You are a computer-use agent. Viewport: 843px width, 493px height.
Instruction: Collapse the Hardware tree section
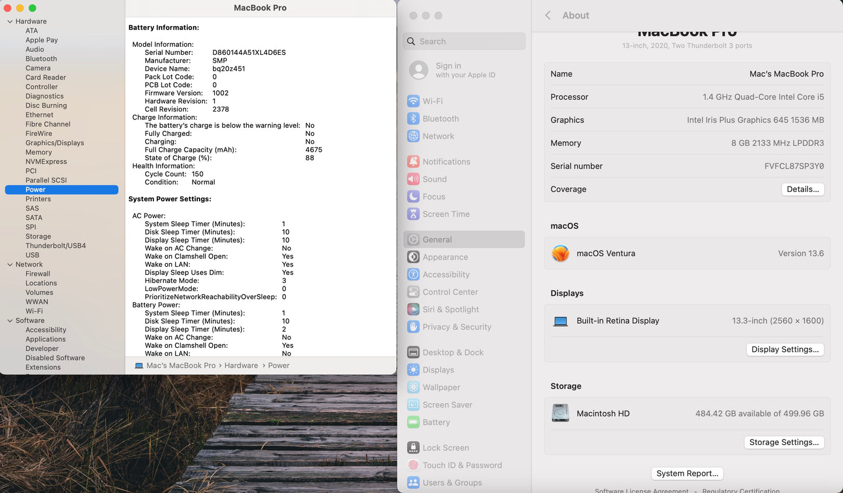click(x=10, y=22)
